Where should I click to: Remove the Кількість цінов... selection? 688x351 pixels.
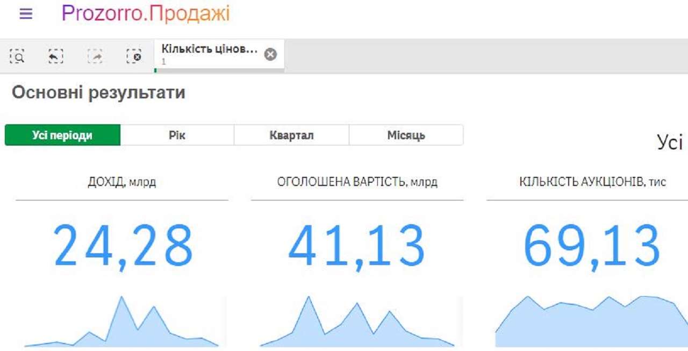pos(270,54)
